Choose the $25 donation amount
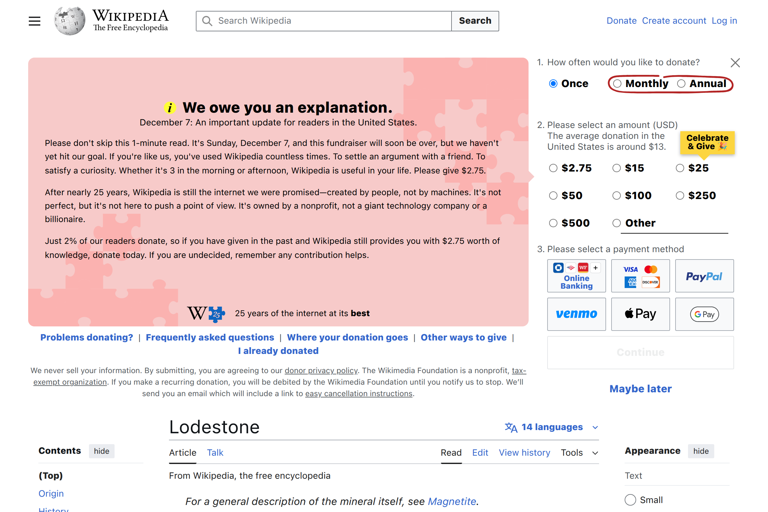The height and width of the screenshot is (512, 768). [680, 168]
